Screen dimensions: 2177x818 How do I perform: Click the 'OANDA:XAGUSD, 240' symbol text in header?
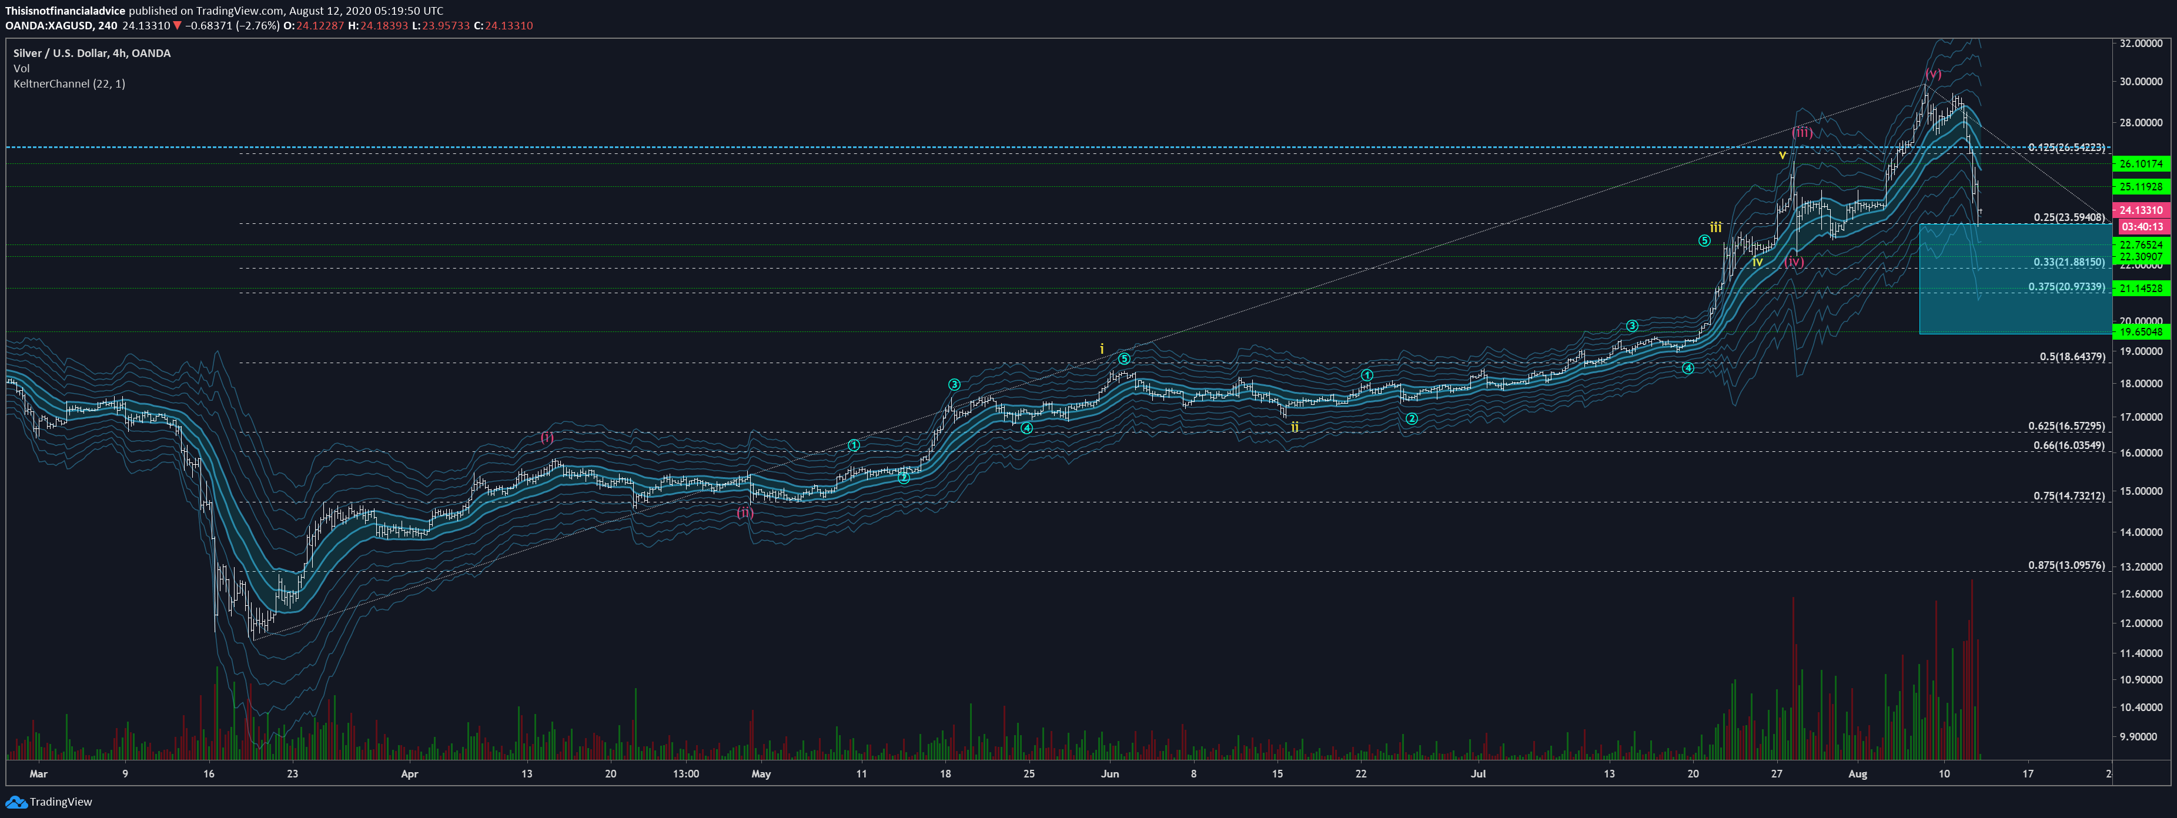(62, 26)
